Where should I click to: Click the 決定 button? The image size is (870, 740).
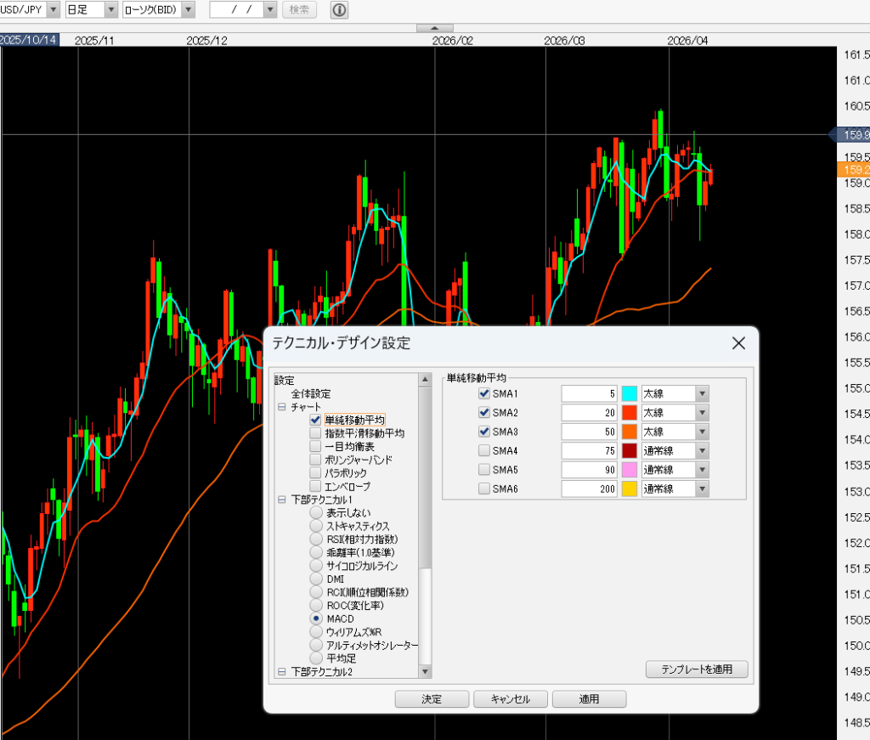point(432,699)
